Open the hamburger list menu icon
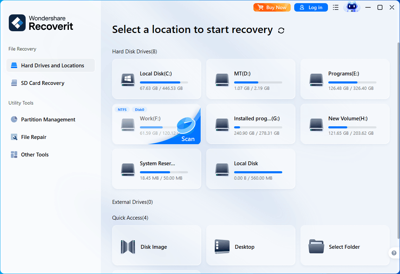This screenshot has width=400, height=274. (x=336, y=7)
